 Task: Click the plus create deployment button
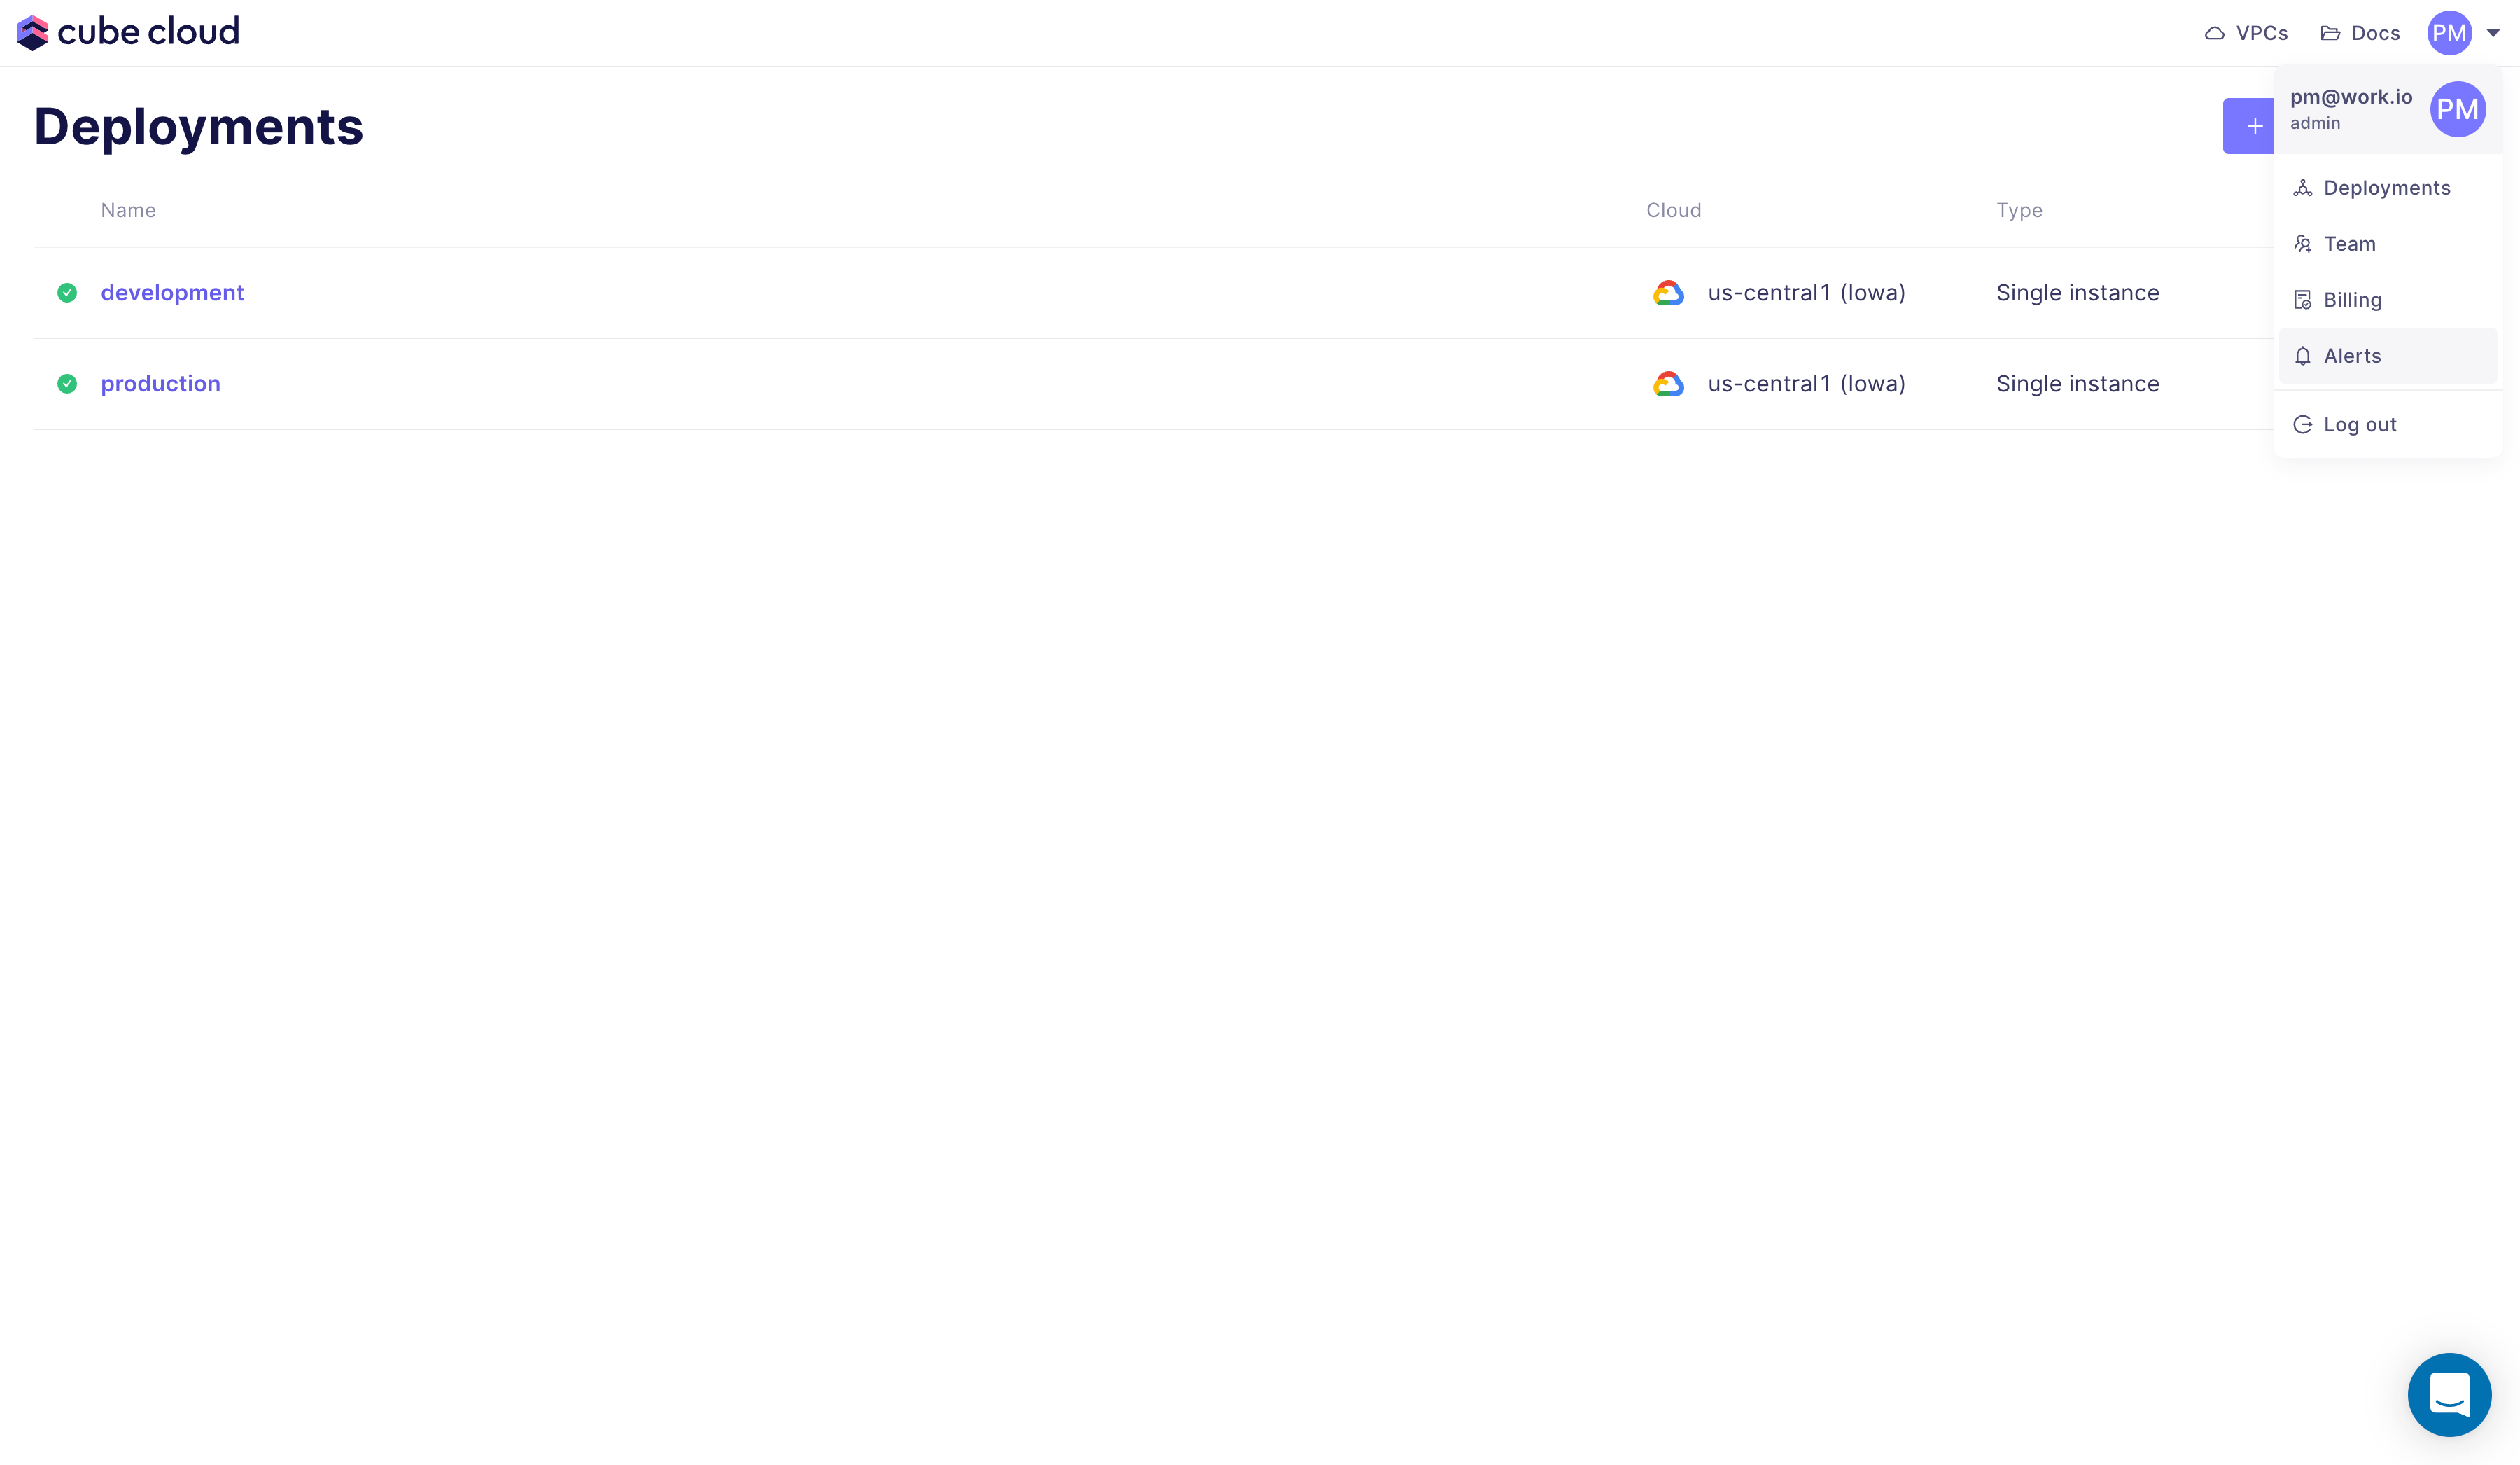[2248, 126]
